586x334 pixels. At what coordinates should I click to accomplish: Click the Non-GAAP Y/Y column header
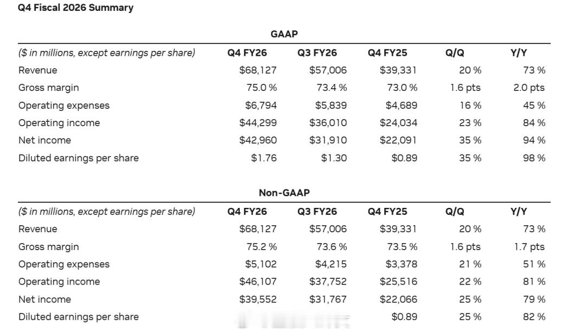pyautogui.click(x=519, y=212)
